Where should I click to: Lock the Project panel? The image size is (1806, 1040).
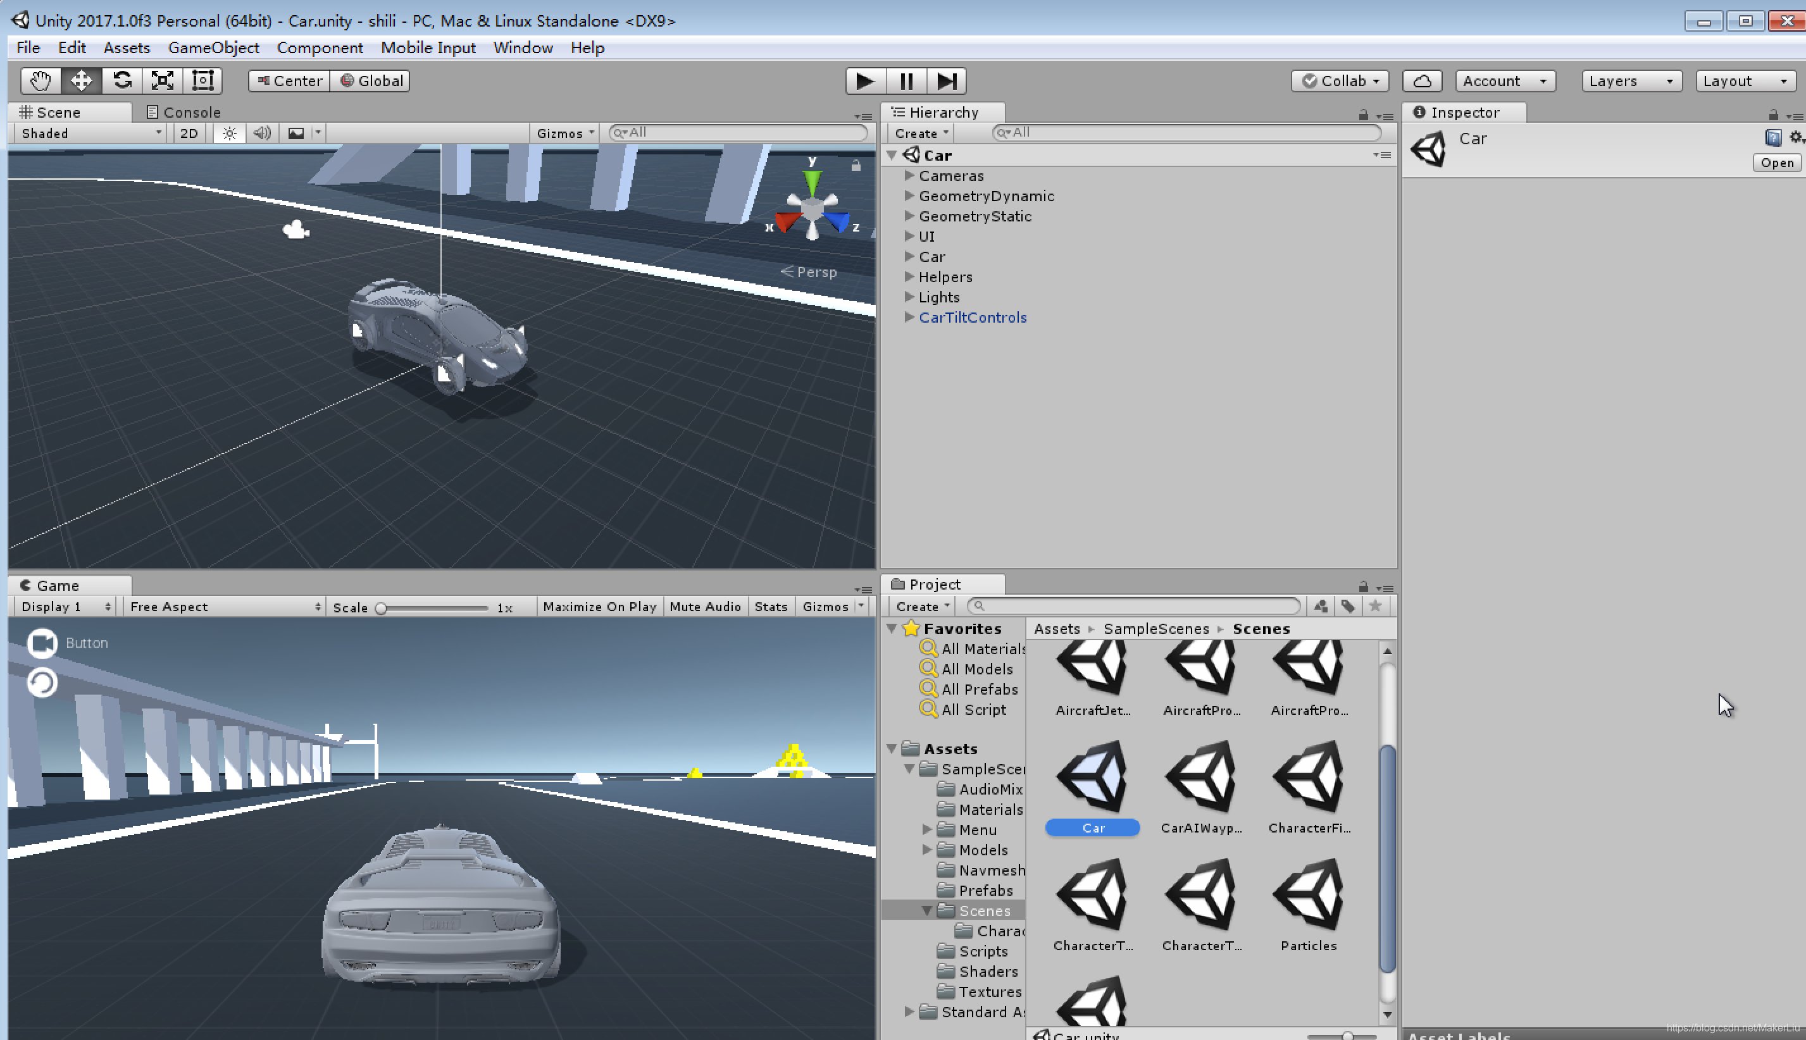[1363, 587]
